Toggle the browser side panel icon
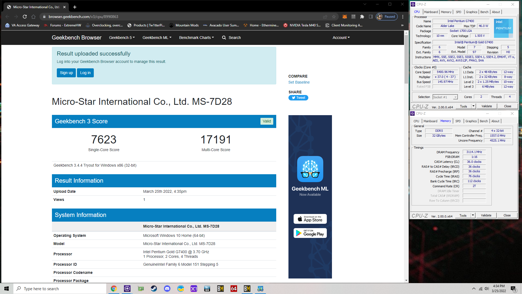 pos(371,17)
